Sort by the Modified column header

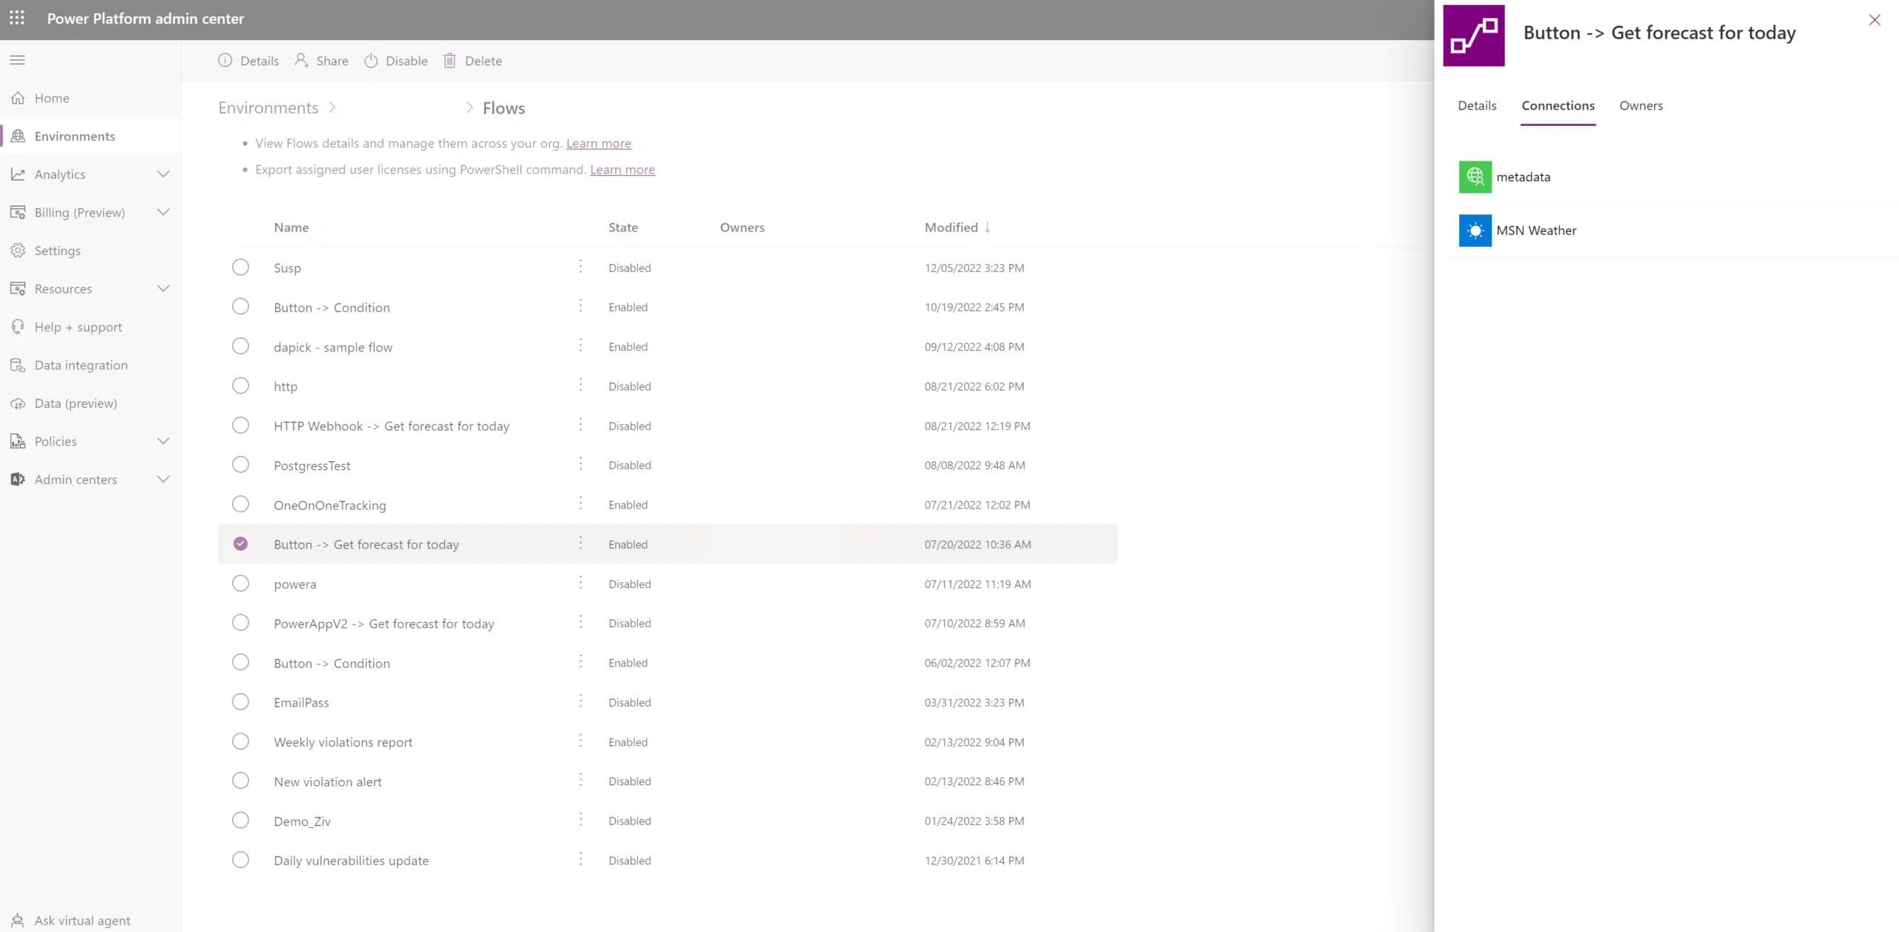pyautogui.click(x=951, y=228)
